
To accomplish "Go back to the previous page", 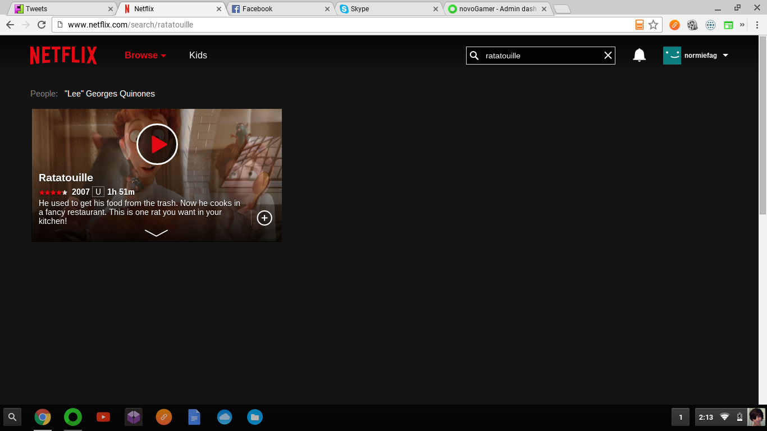I will point(10,25).
